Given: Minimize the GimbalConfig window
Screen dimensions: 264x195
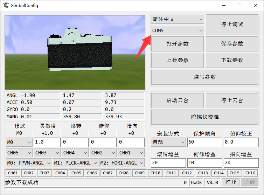Looking at the screenshot, I should click(x=224, y=5).
